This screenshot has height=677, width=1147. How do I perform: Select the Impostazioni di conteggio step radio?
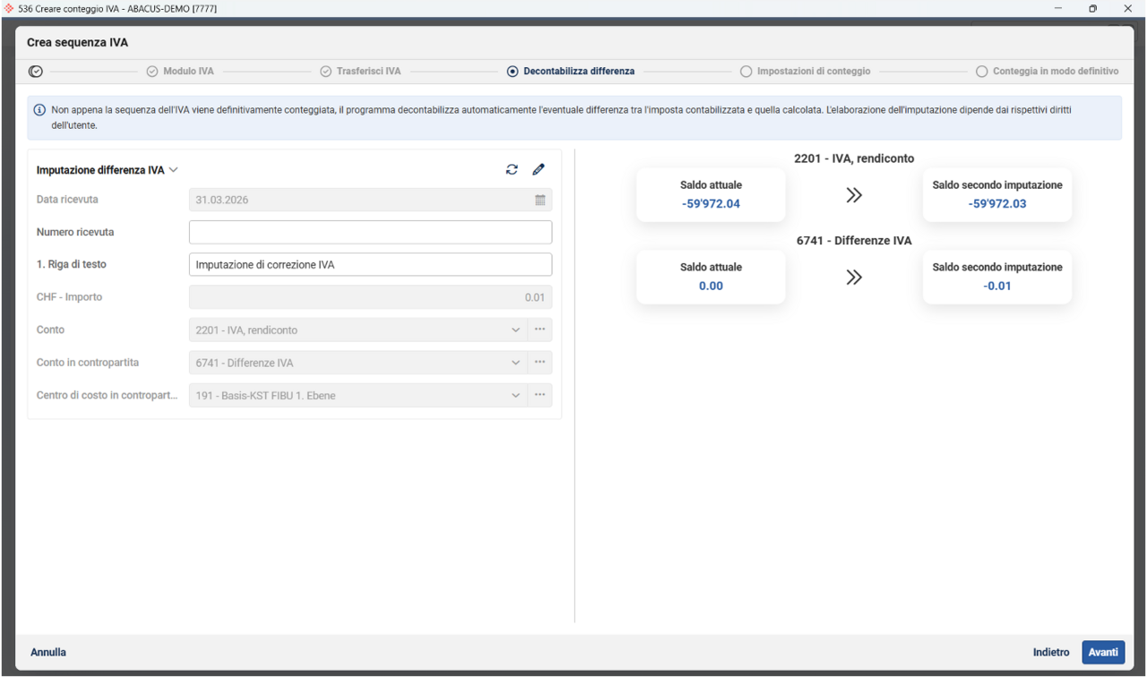pyautogui.click(x=746, y=72)
